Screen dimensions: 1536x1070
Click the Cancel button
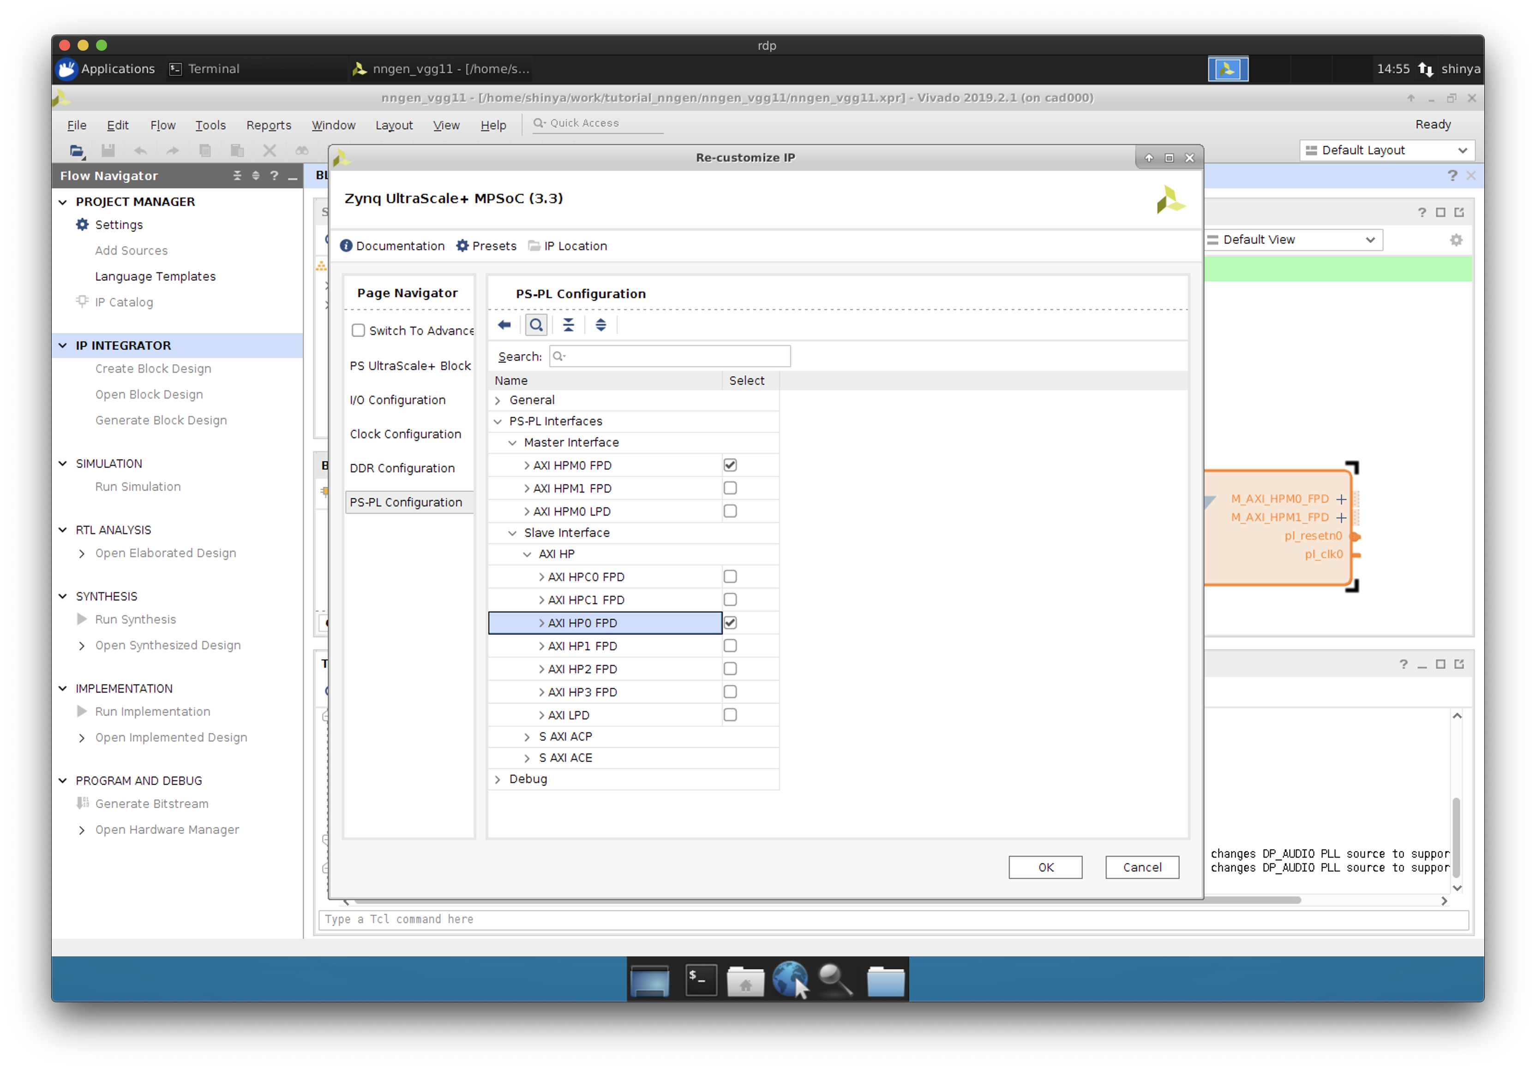(1141, 867)
